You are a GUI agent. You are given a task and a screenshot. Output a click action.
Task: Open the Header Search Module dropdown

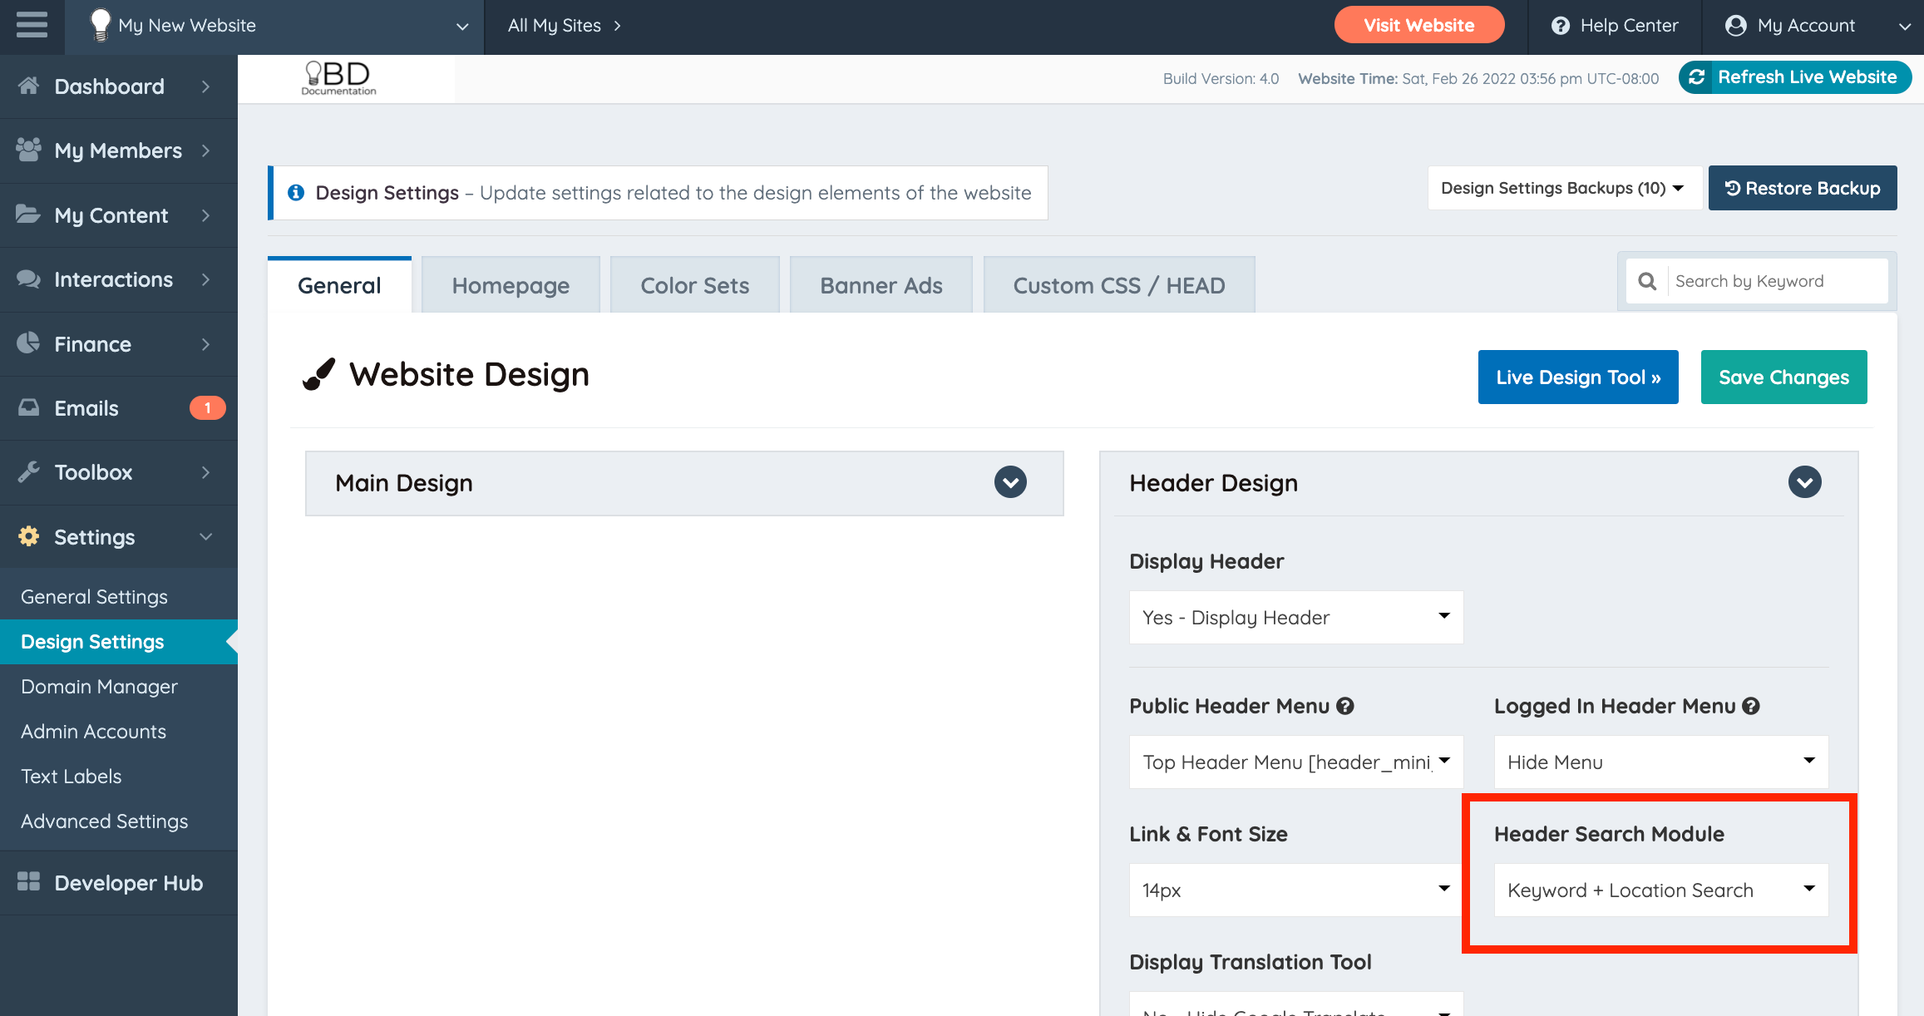point(1660,890)
